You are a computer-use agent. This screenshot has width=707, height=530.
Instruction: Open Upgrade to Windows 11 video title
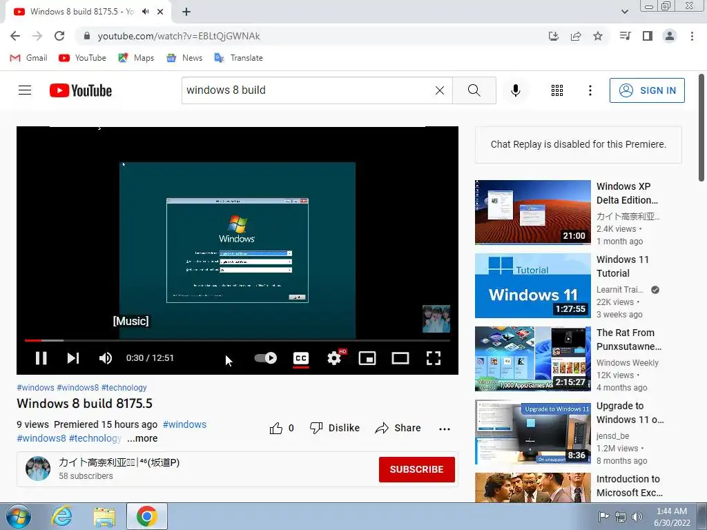630,413
